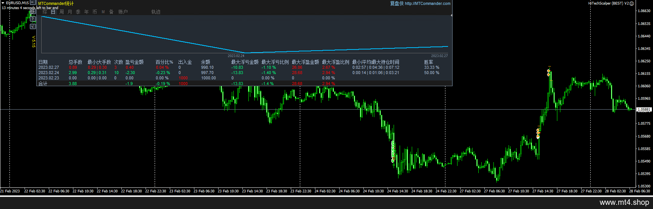Click the 0:02:57 | 0:04:36 | 0:07:12 holding time
Screen dimensions: 653x209
click(375, 67)
